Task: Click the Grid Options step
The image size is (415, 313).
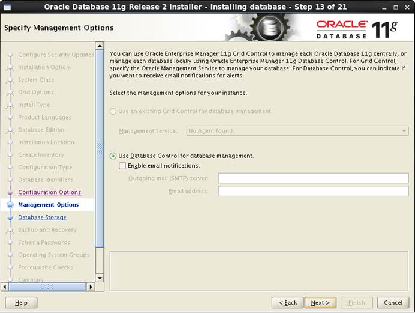Action: tap(36, 93)
